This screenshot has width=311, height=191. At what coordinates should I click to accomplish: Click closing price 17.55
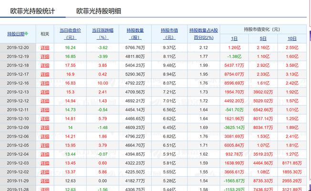[70, 65]
